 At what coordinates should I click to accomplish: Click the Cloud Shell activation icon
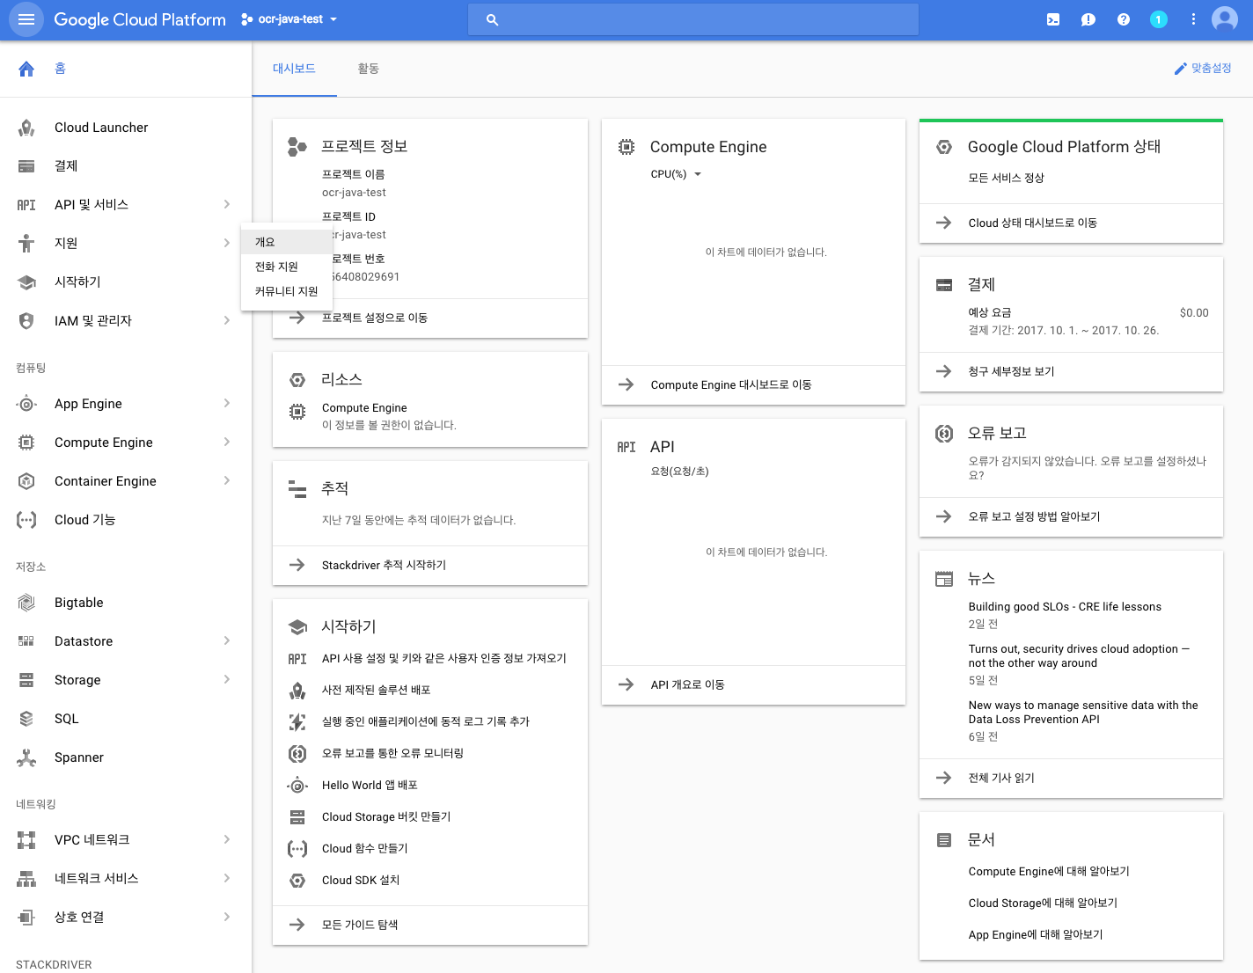pyautogui.click(x=1053, y=19)
